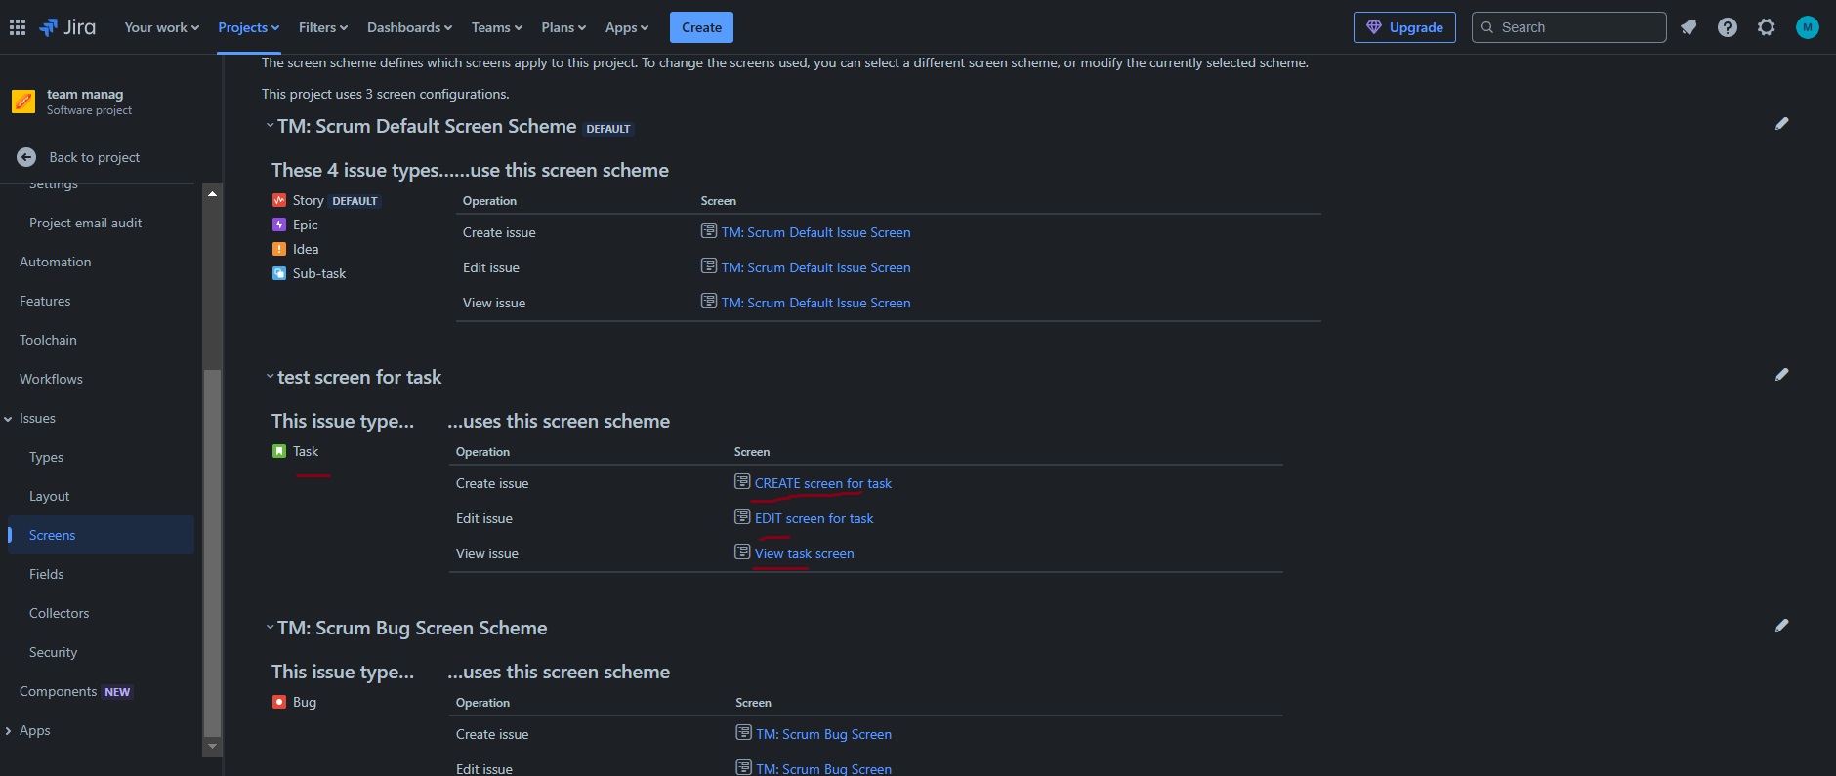The height and width of the screenshot is (776, 1836).
Task: Edit the TM: Scrum Default Screen Scheme pencil
Action: [x=1782, y=124]
